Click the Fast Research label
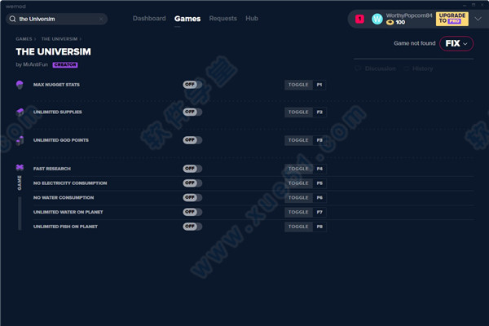The width and height of the screenshot is (489, 326). tap(52, 169)
